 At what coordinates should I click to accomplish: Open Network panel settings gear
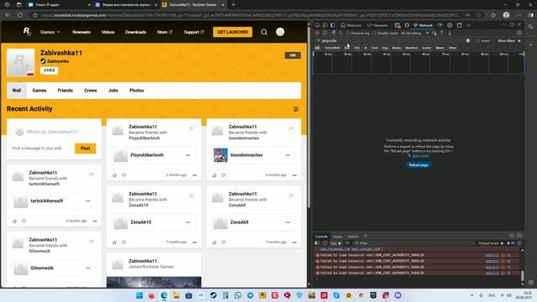(x=519, y=34)
